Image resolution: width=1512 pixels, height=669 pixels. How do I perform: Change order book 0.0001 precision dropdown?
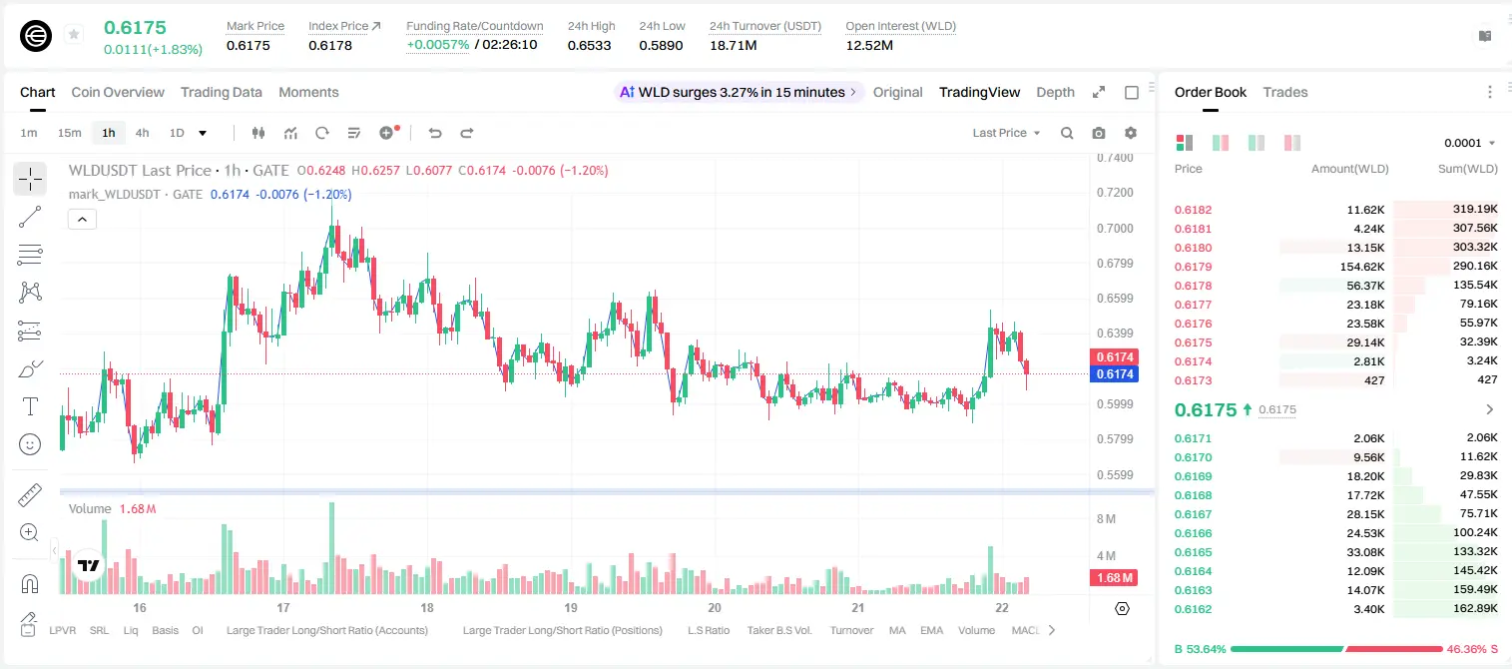click(1470, 143)
